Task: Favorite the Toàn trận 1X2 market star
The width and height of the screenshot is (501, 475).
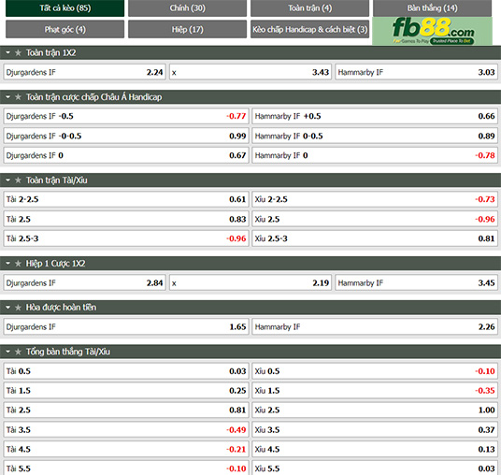Action: pyautogui.click(x=18, y=52)
